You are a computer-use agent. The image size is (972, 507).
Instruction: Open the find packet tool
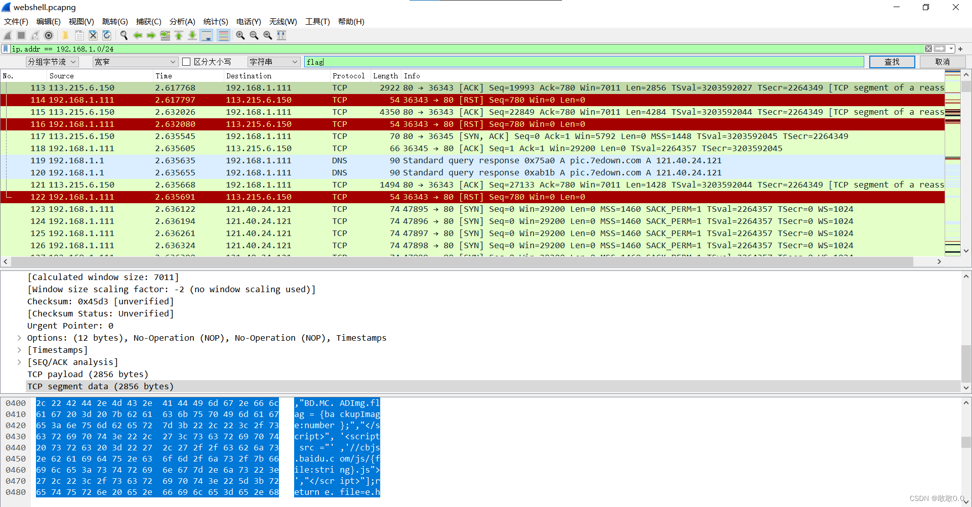click(x=124, y=35)
